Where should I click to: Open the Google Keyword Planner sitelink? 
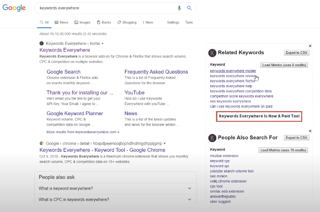[75, 113]
